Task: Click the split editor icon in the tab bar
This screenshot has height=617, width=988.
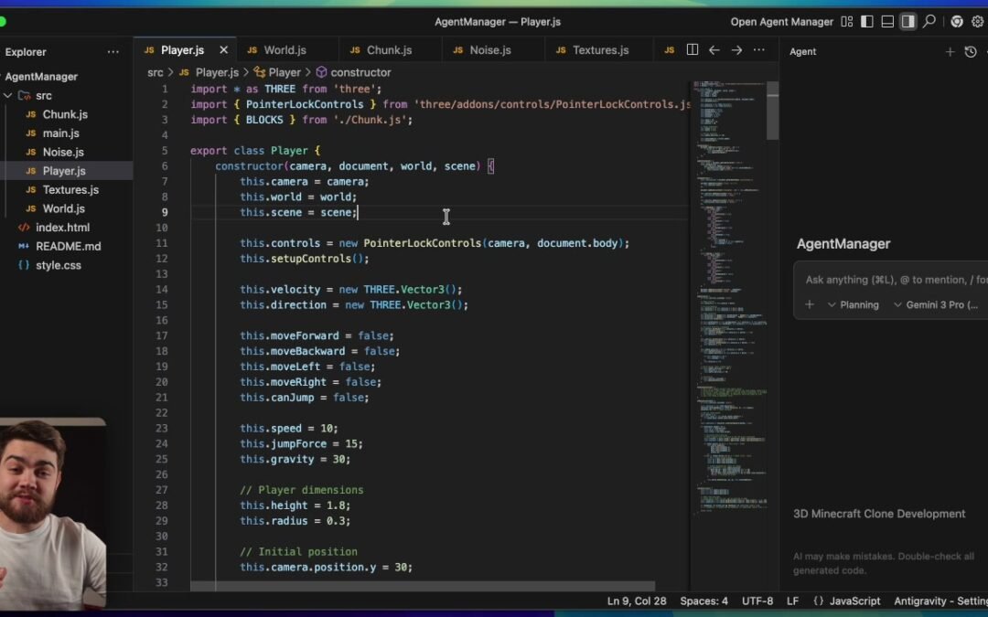Action: click(x=692, y=50)
